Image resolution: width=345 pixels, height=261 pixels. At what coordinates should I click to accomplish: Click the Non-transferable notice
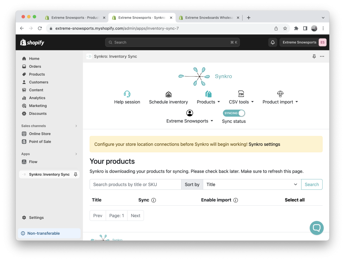[x=49, y=233]
